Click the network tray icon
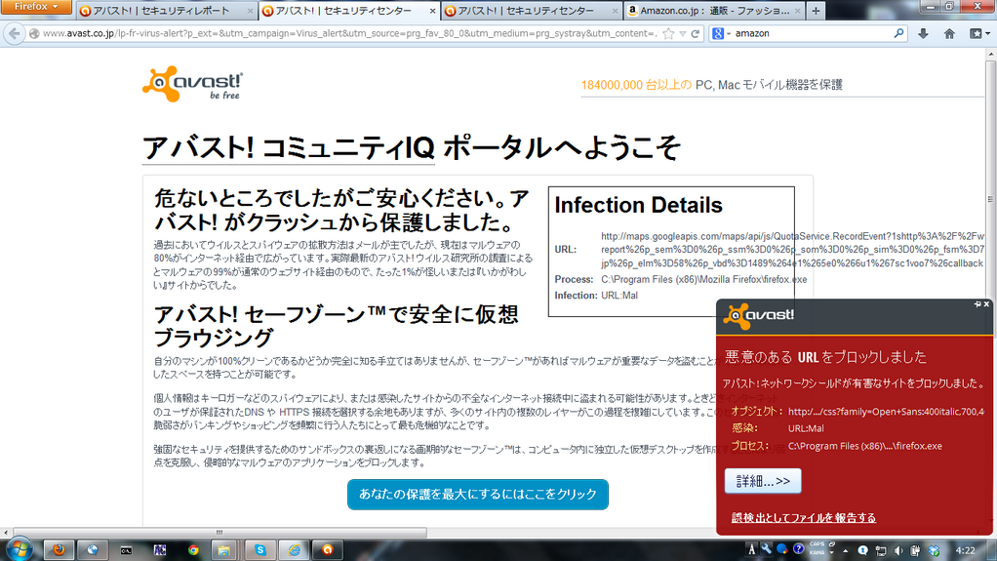 click(881, 551)
